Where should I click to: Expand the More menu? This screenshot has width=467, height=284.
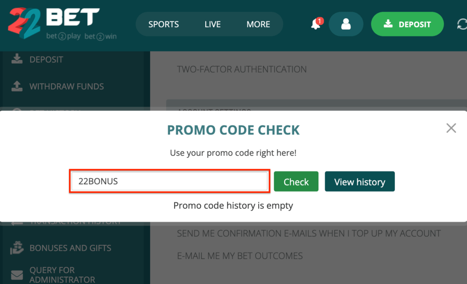point(258,24)
